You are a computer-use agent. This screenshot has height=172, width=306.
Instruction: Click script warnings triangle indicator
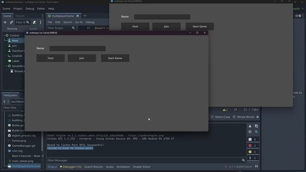[225, 109]
